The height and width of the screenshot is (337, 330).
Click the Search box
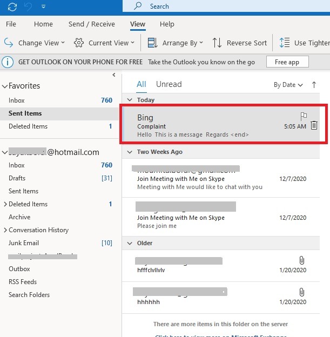coord(226,6)
